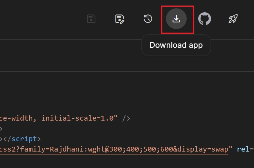This screenshot has width=254, height=168.
Task: Click the lone ">" on the second code line
Action: coord(1,129)
